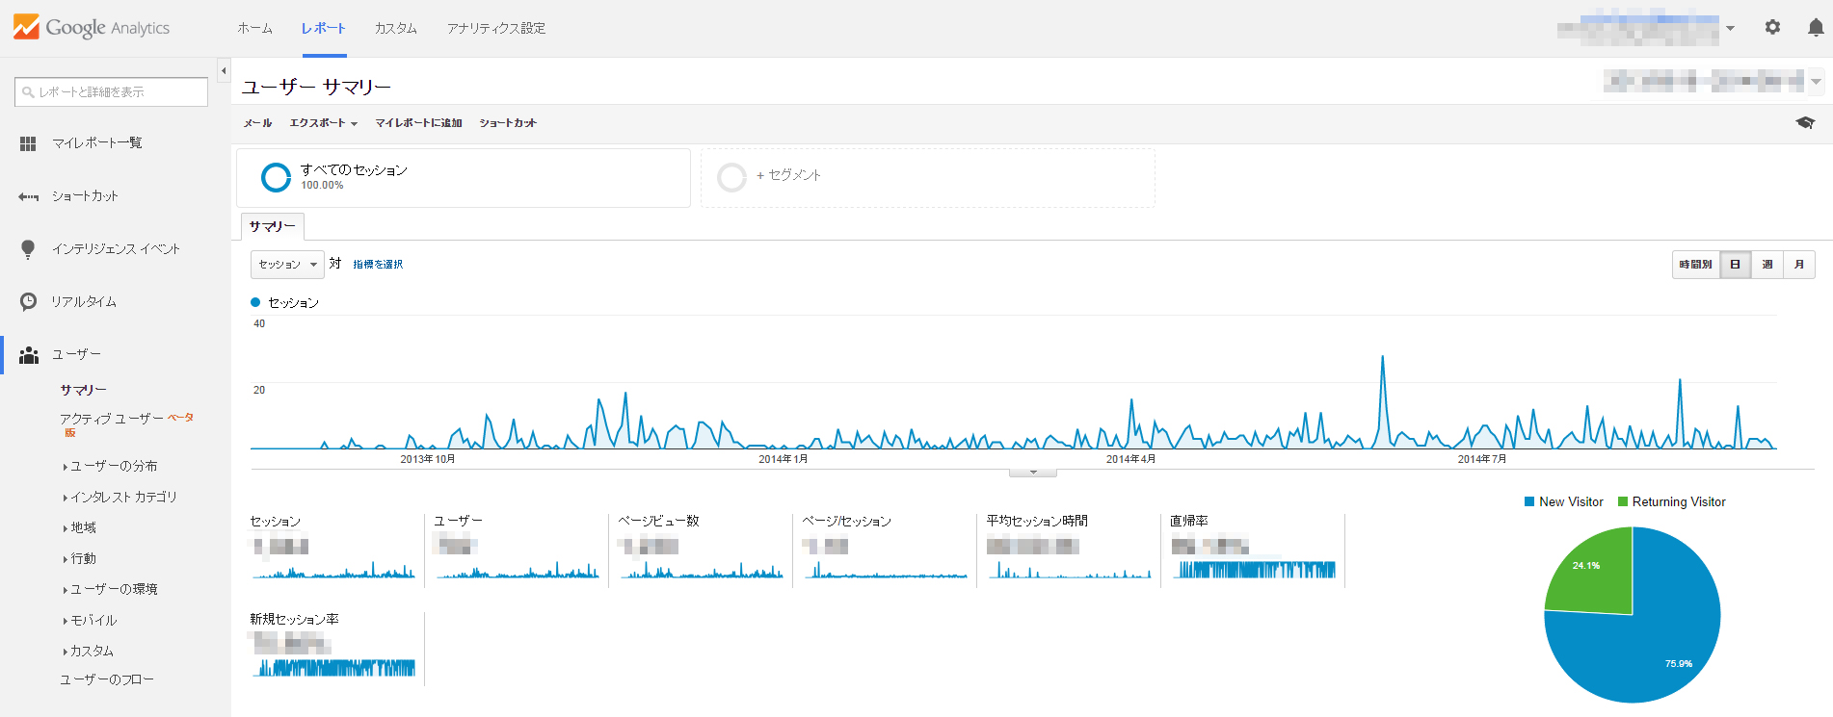Switch chart granularity to 週
1833x717 pixels.
[x=1767, y=265]
